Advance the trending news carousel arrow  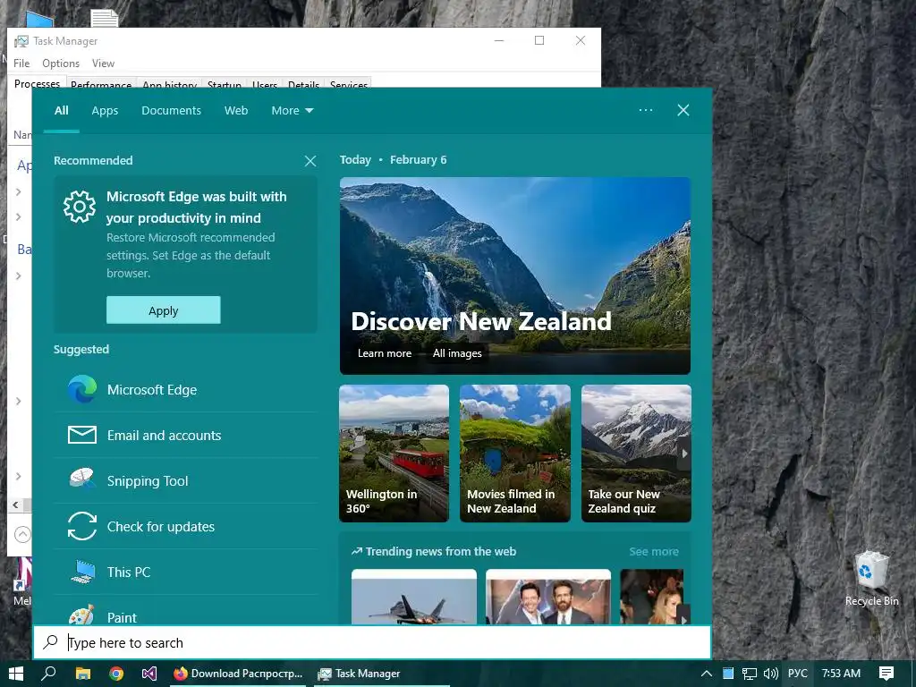click(x=683, y=617)
